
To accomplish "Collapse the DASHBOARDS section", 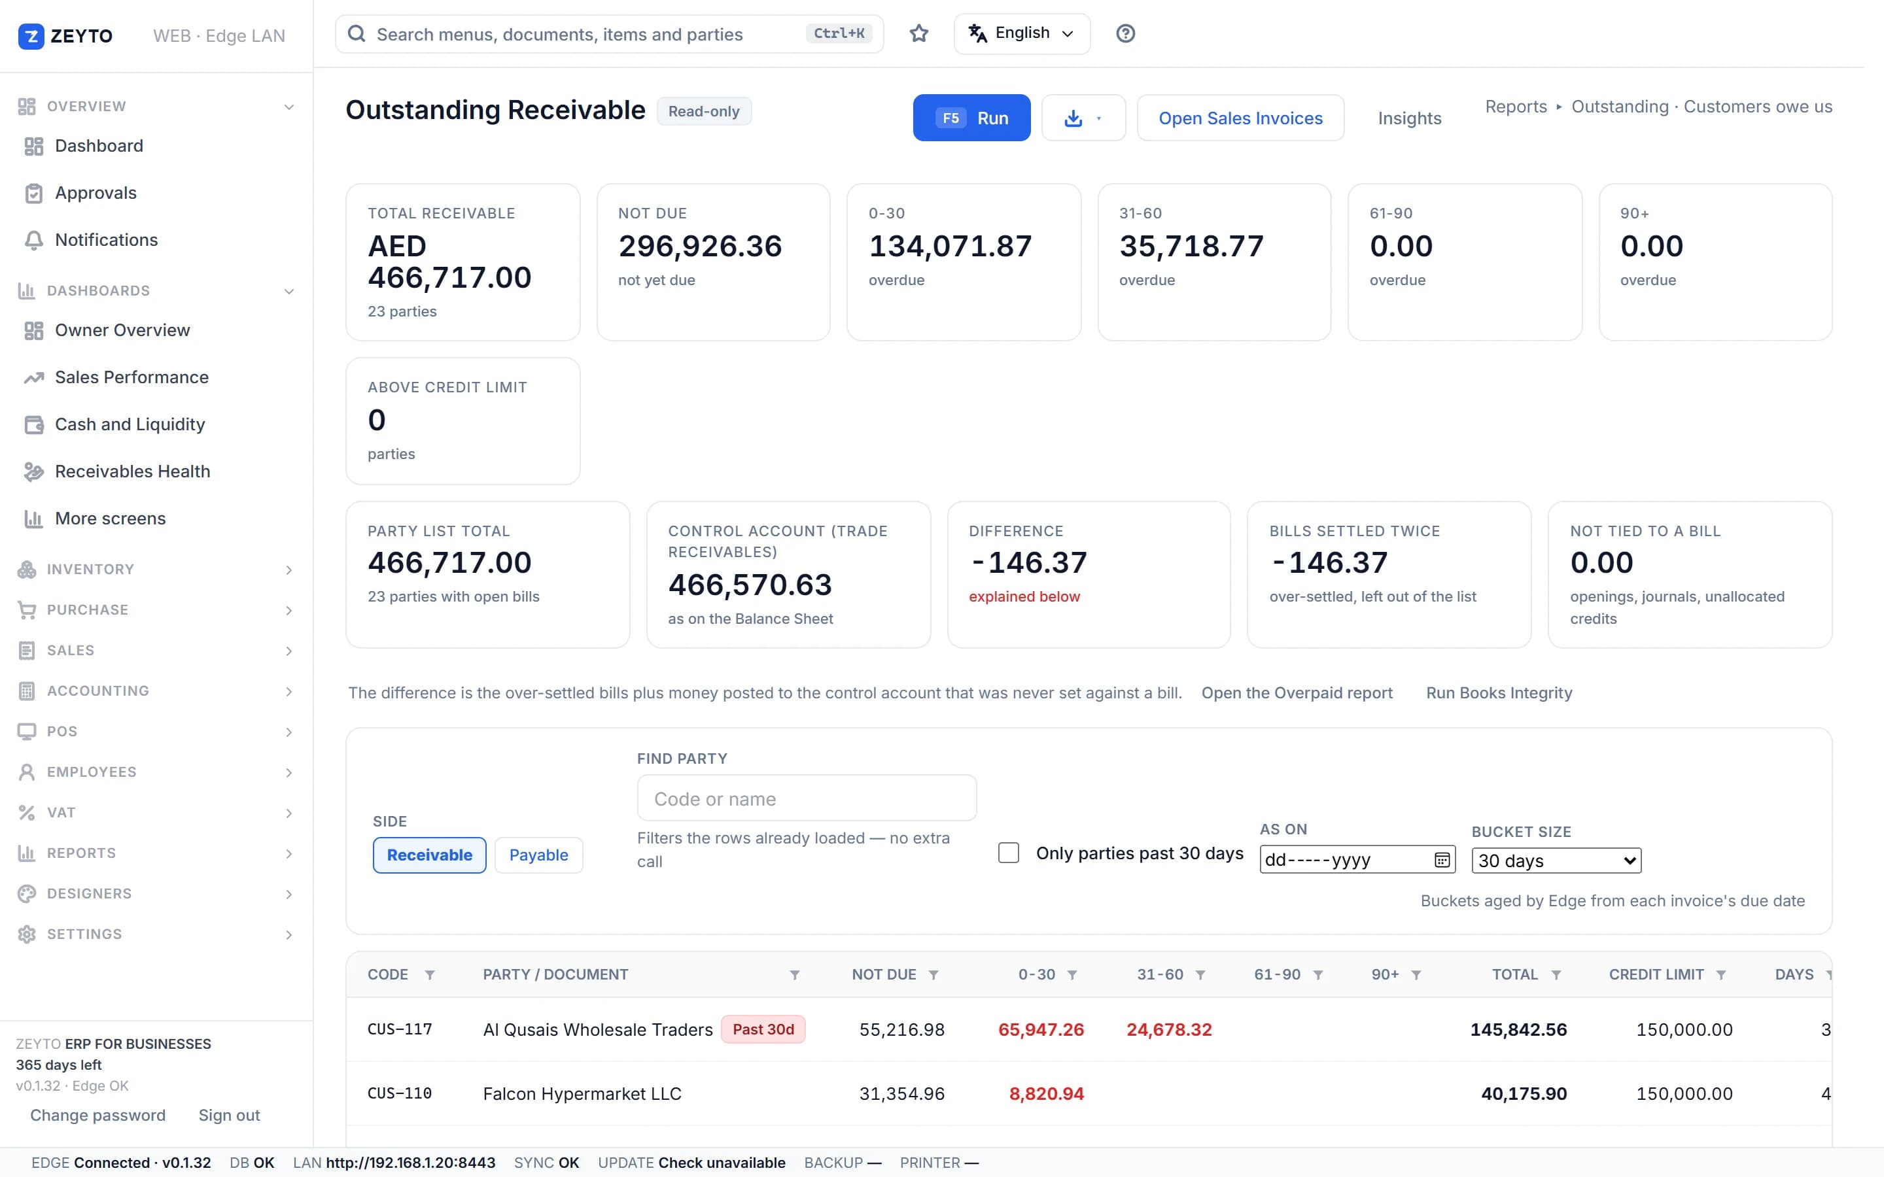I will tap(156, 291).
